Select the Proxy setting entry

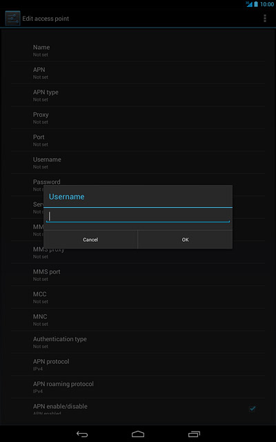[x=138, y=118]
